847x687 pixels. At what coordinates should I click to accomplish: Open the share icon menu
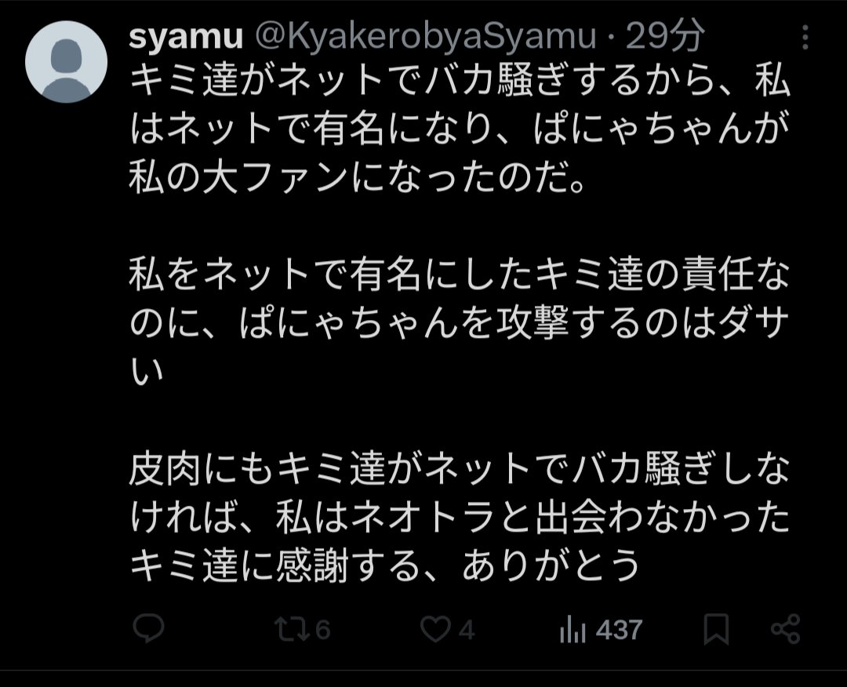(784, 629)
